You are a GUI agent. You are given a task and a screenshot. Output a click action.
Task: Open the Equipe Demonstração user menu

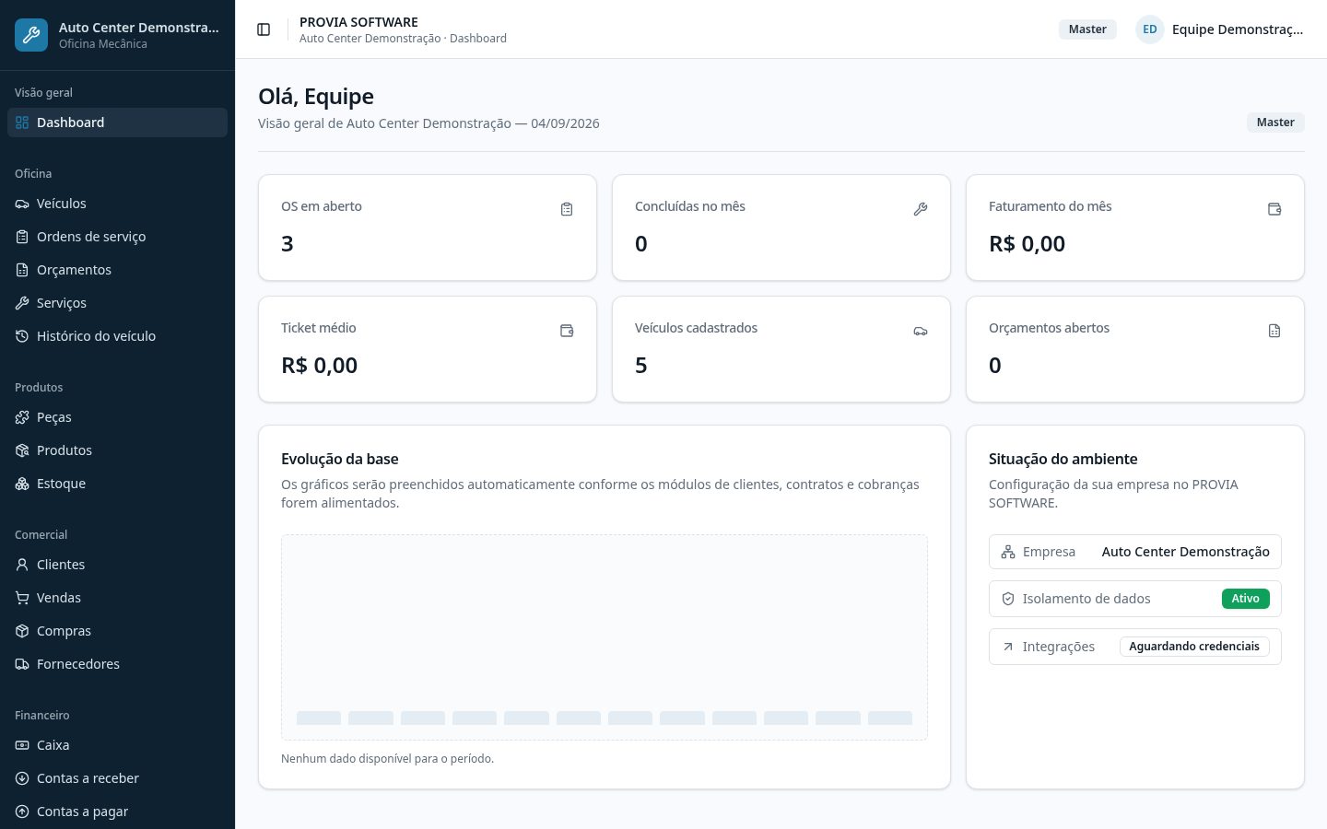[1220, 29]
